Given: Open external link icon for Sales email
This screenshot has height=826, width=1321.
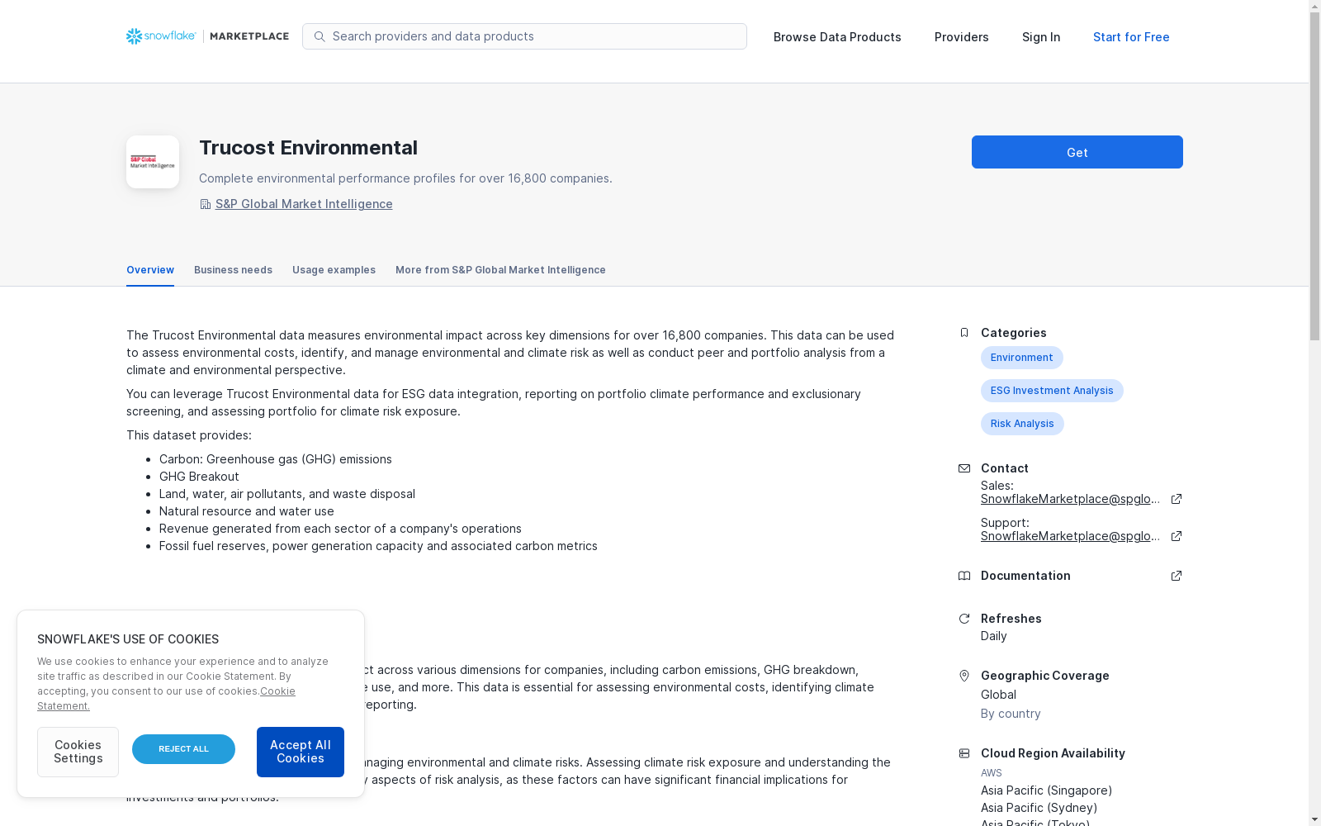Looking at the screenshot, I should (x=1177, y=499).
